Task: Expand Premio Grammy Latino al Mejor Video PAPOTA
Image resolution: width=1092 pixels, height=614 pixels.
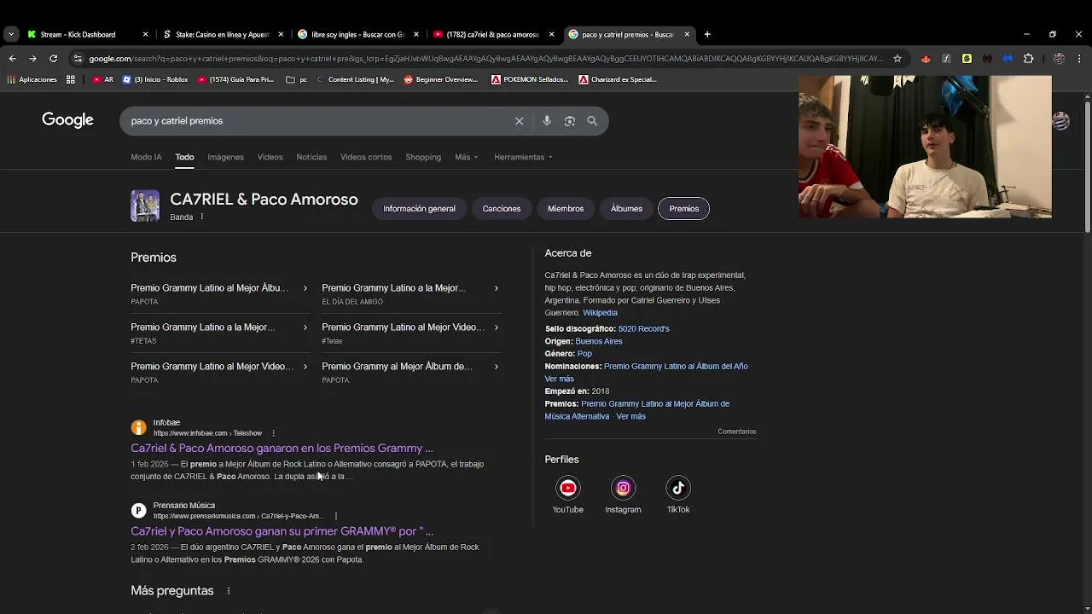Action: 219,373
